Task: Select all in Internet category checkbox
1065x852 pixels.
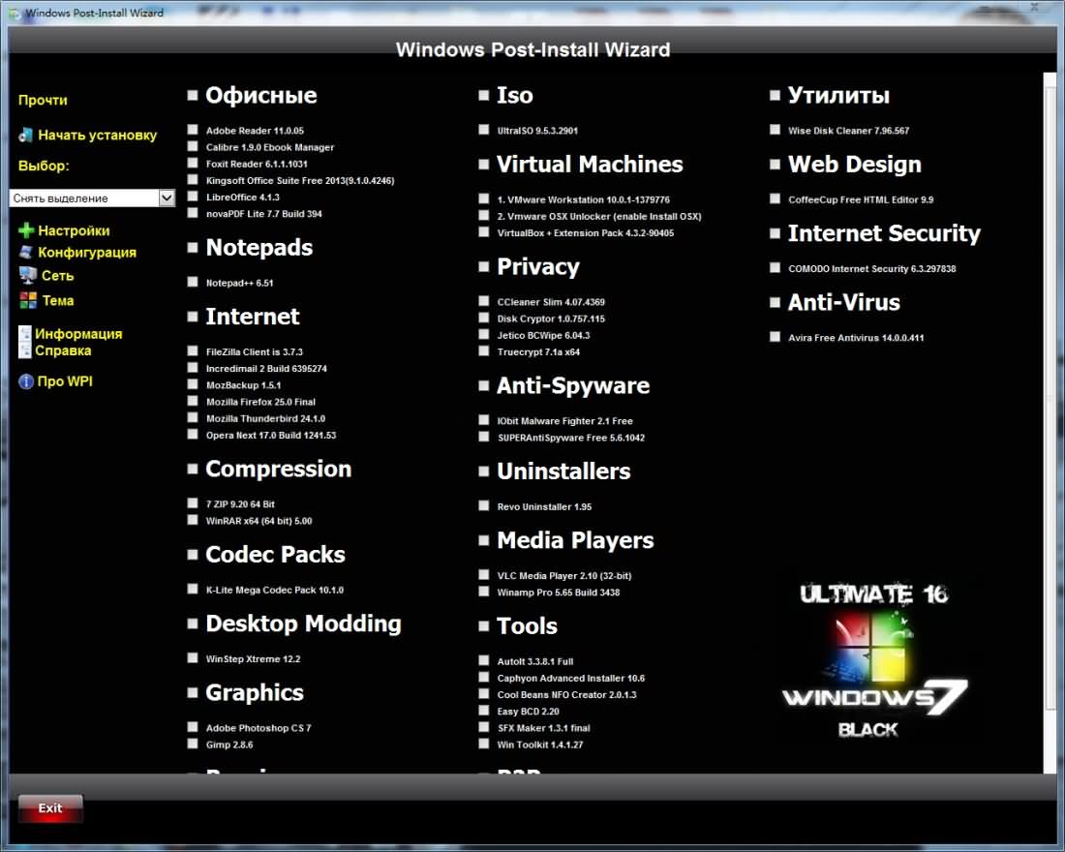Action: pos(193,317)
